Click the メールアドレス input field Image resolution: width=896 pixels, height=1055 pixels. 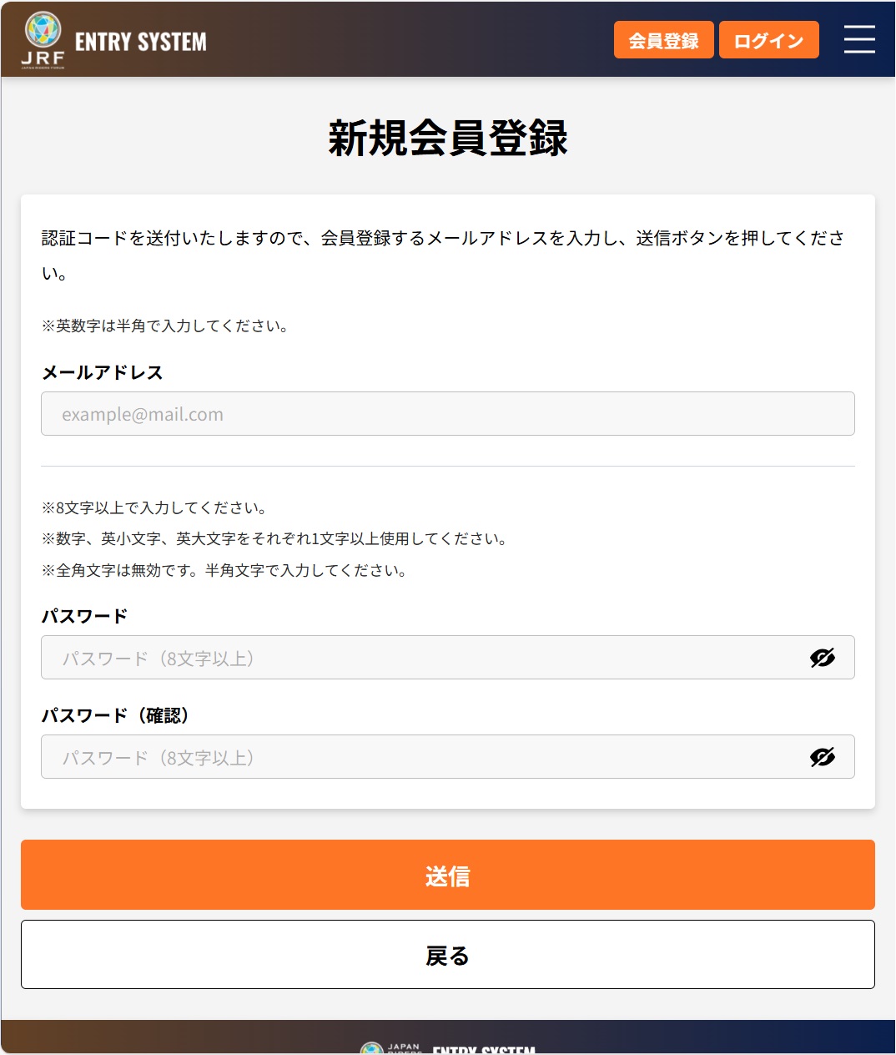point(448,413)
